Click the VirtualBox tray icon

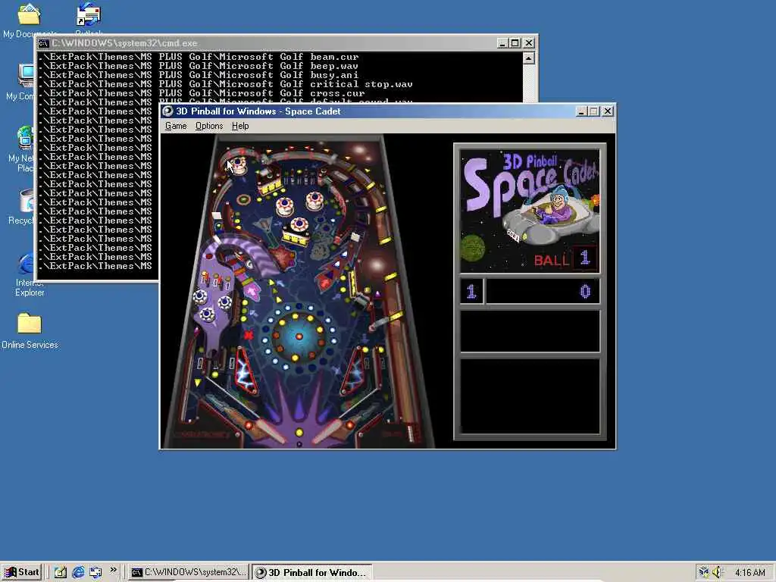pos(703,573)
